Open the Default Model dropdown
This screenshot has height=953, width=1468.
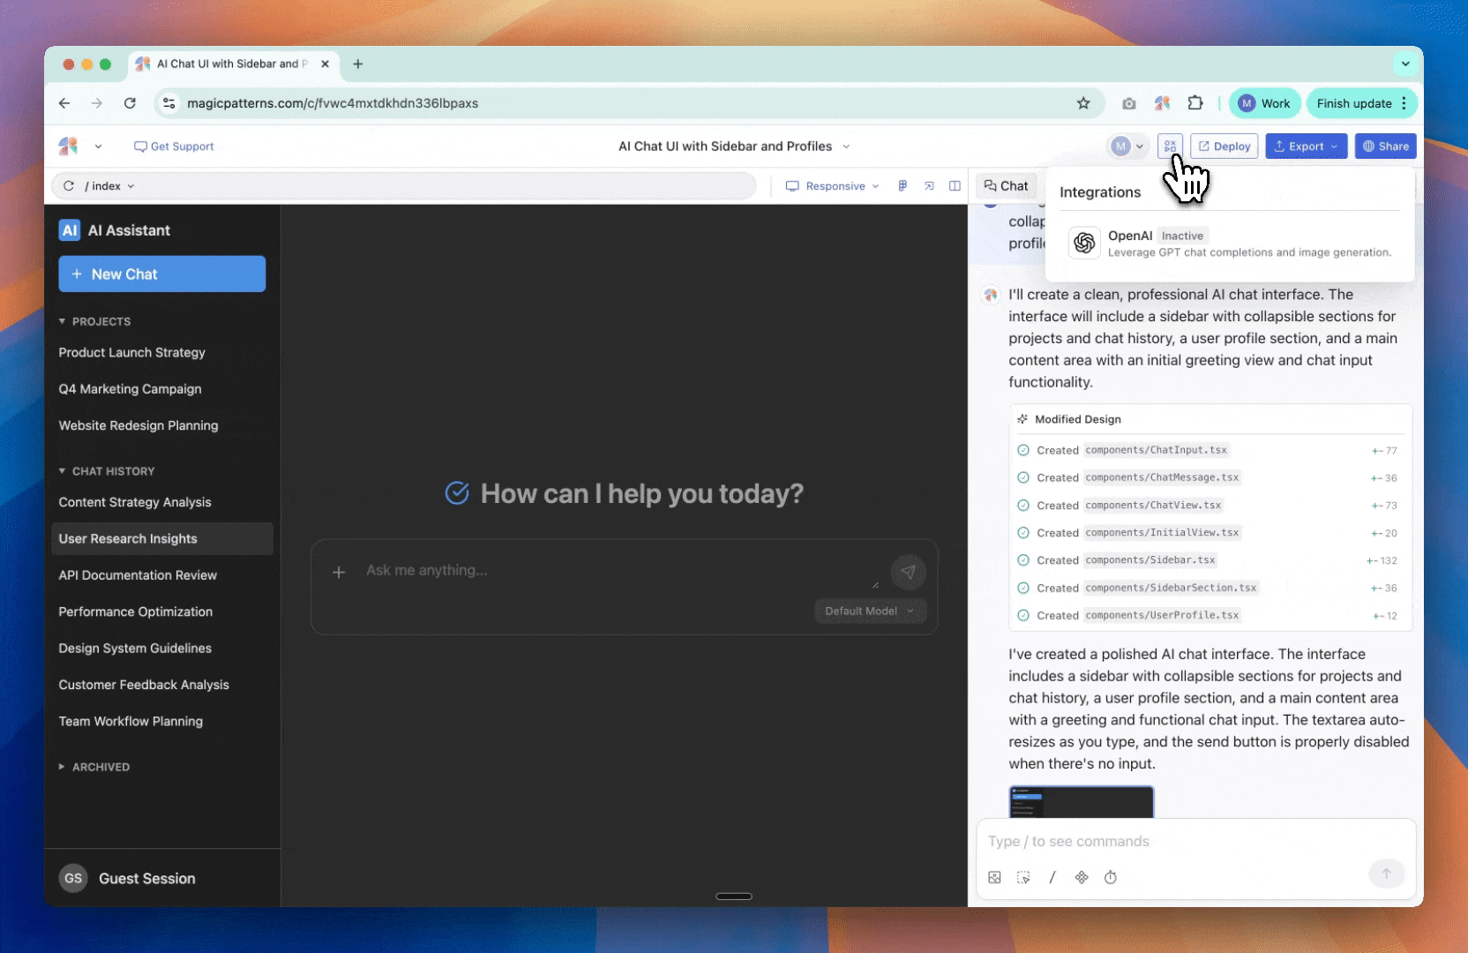[x=869, y=611]
